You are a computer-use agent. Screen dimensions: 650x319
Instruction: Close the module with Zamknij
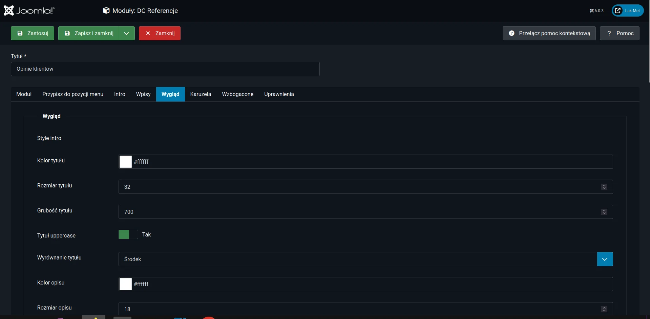click(160, 33)
